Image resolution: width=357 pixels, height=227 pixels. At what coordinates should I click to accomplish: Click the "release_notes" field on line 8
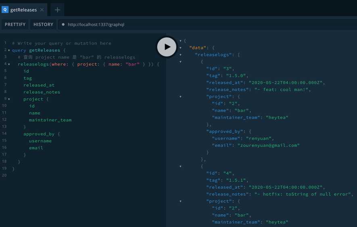42,92
